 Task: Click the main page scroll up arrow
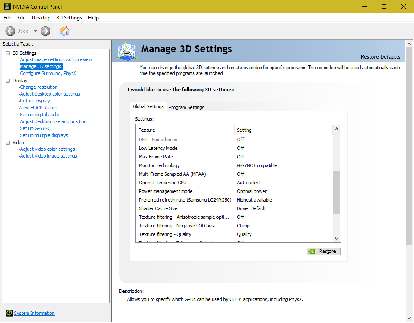pyautogui.click(x=409, y=44)
